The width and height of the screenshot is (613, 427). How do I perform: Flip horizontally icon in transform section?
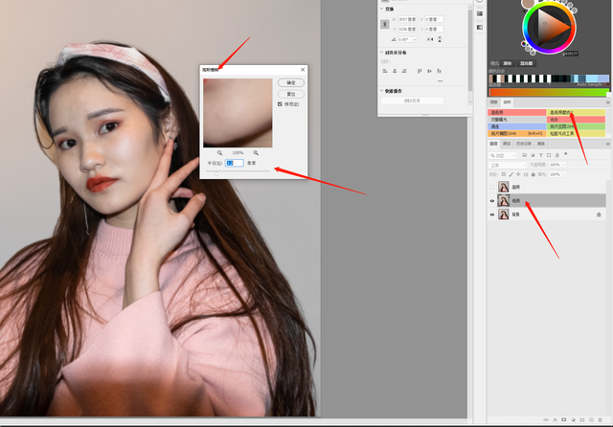click(430, 39)
